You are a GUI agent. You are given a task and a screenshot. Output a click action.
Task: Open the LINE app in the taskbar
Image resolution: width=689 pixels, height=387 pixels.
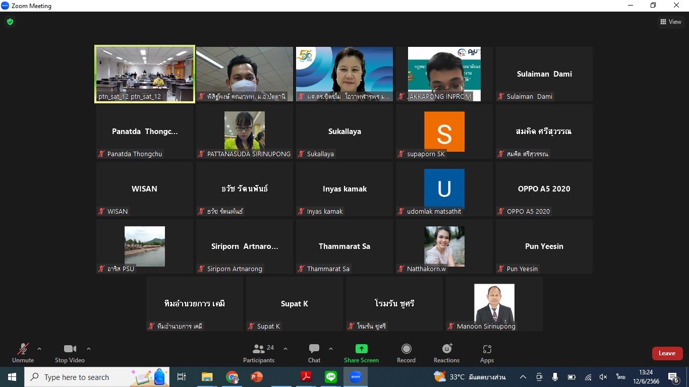click(x=331, y=377)
